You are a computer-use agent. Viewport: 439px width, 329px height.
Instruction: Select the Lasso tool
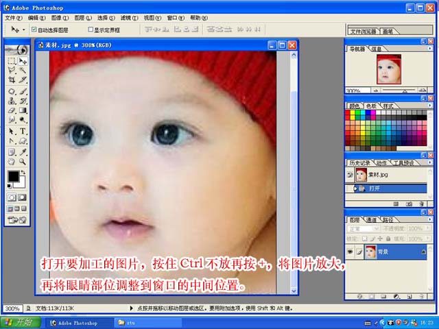point(12,70)
